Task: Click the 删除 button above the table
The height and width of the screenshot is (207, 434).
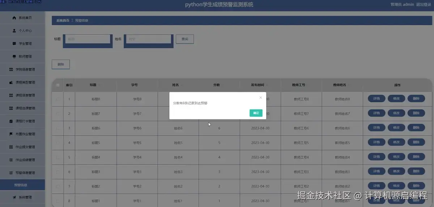Action: point(61,64)
